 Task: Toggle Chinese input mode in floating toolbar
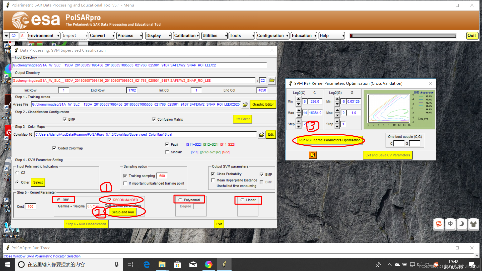(450, 224)
